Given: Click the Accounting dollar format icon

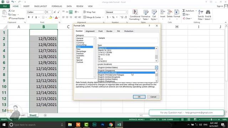Looking at the screenshot, I should pos(108,17).
